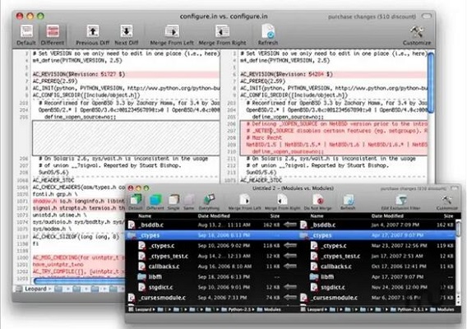Click merge arrow for _bsddb.c row
Image resolution: width=467 pixels, height=329 pixels.
pos(289,225)
